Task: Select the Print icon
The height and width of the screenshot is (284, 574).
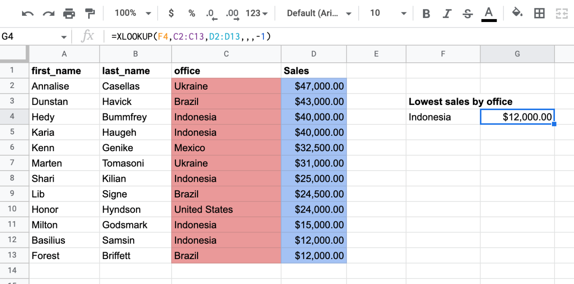Action: coord(69,13)
